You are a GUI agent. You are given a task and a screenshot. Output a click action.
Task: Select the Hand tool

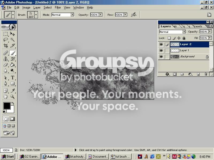(5, 97)
